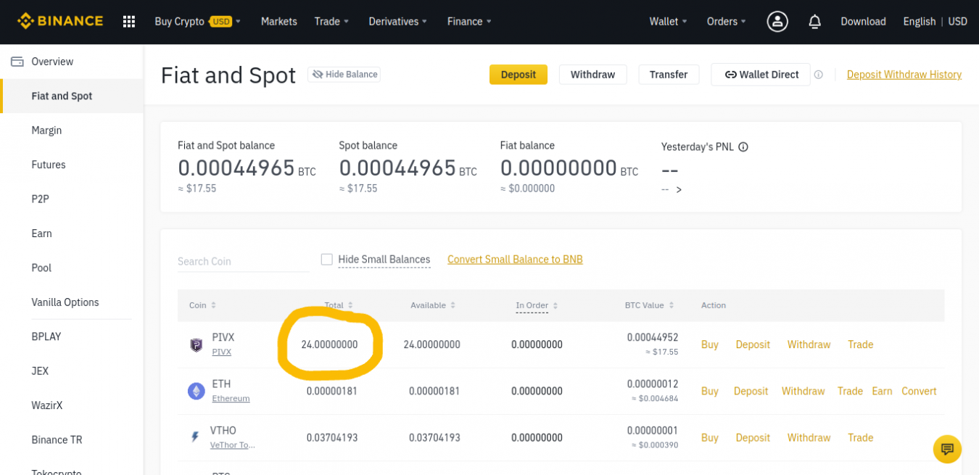The image size is (979, 475).
Task: Open Wallet Direct
Action: click(x=761, y=75)
